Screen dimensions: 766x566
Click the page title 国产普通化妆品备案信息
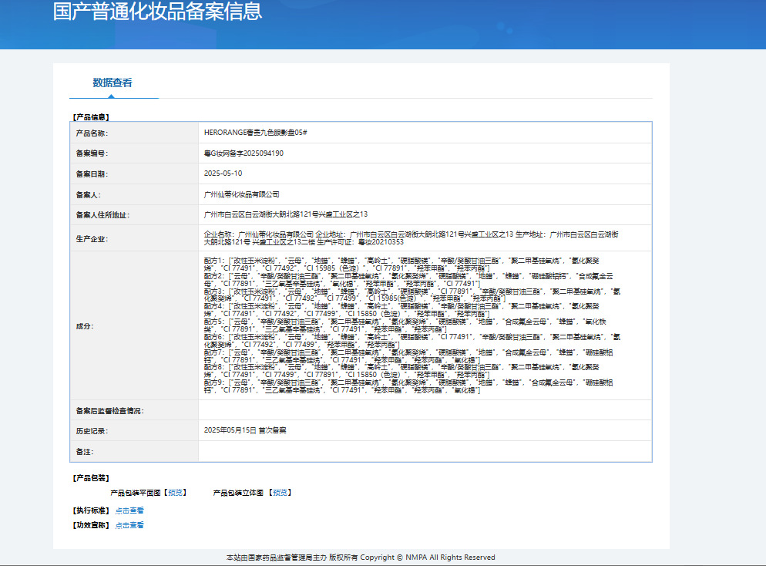[x=157, y=12]
